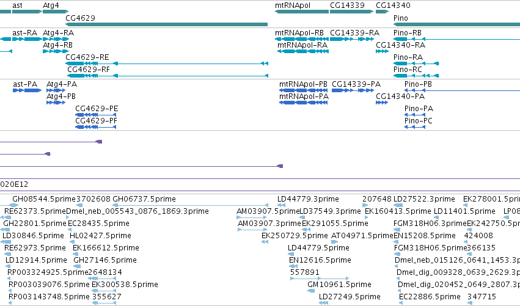Click the CG4629-RE transcript glyph
520x306 pixels.
tap(166, 64)
